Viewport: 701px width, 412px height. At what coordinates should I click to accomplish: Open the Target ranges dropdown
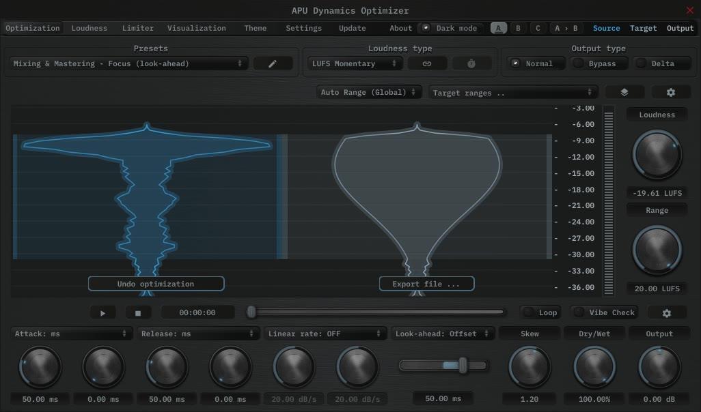(x=513, y=92)
